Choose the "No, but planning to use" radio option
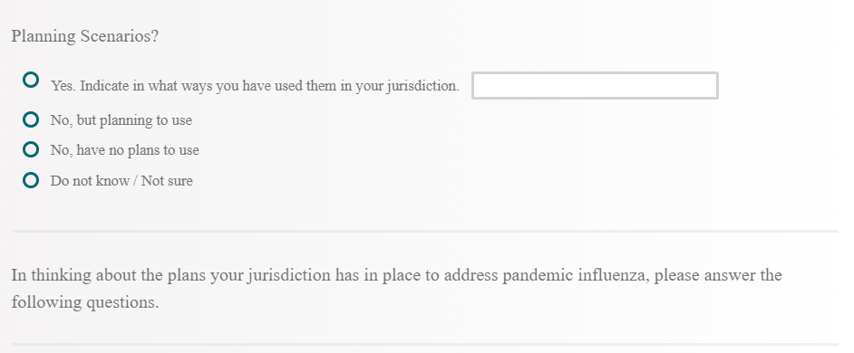This screenshot has width=854, height=353. [x=31, y=119]
